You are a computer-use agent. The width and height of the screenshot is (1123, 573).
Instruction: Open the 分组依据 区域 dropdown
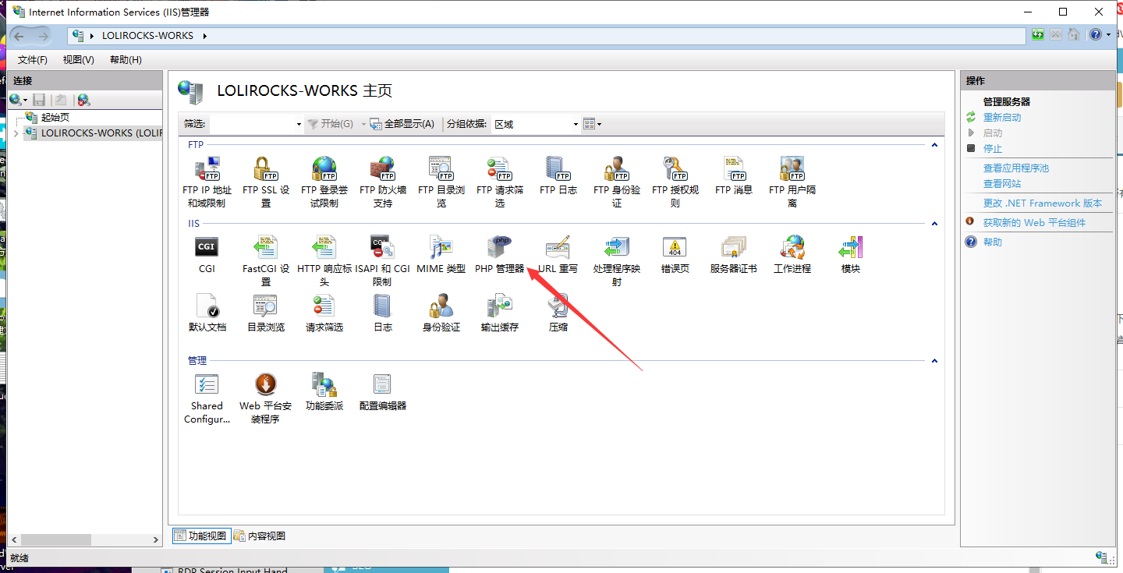[576, 124]
